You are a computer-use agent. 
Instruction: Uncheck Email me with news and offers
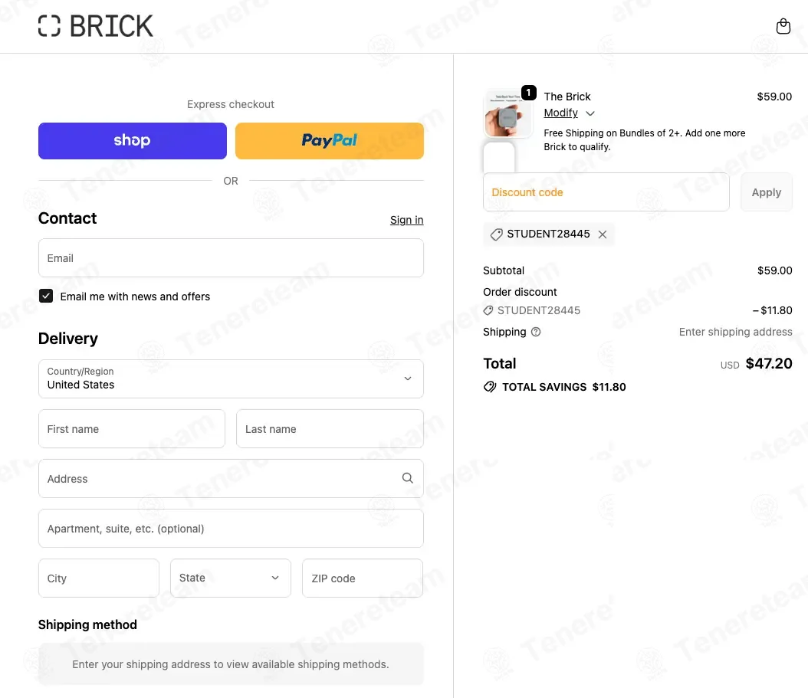click(46, 296)
